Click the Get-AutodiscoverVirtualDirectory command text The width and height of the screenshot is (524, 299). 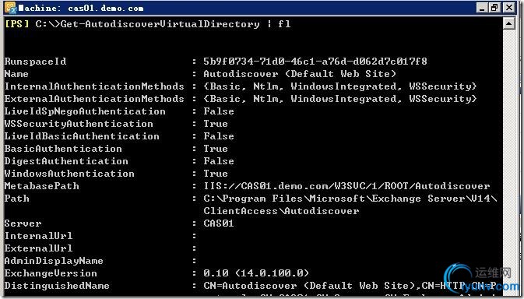click(160, 24)
